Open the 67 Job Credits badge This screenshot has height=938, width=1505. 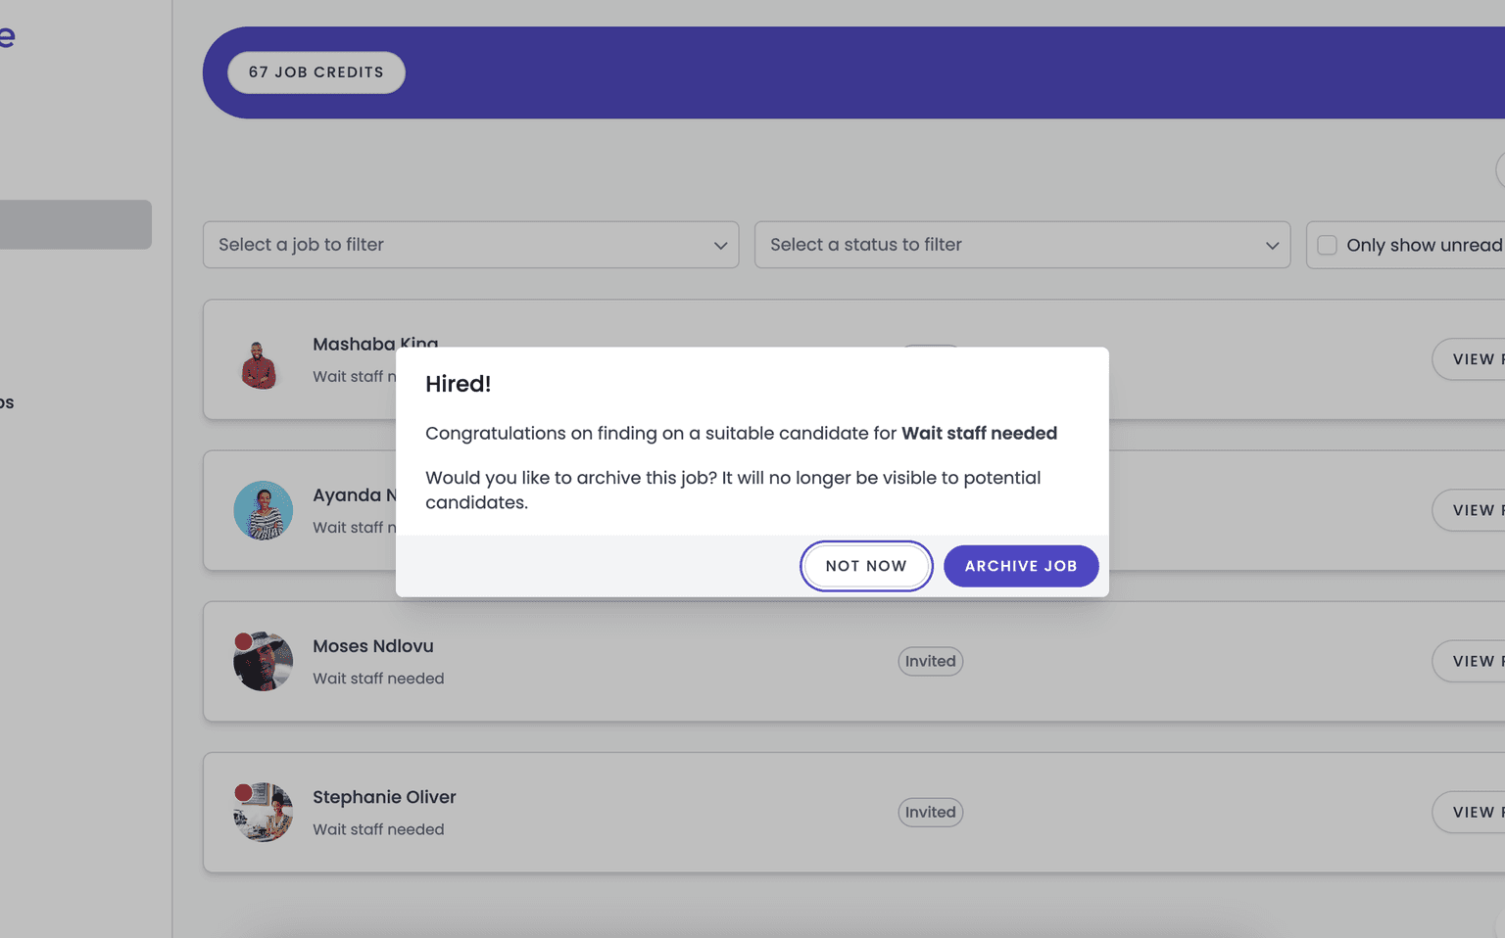[316, 72]
